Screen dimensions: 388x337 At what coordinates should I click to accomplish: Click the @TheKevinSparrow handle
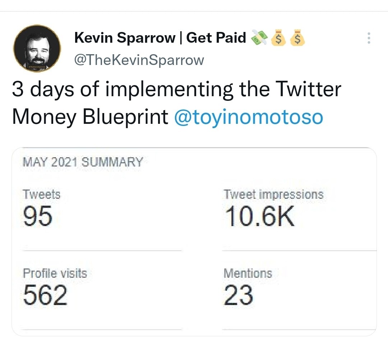coord(139,60)
